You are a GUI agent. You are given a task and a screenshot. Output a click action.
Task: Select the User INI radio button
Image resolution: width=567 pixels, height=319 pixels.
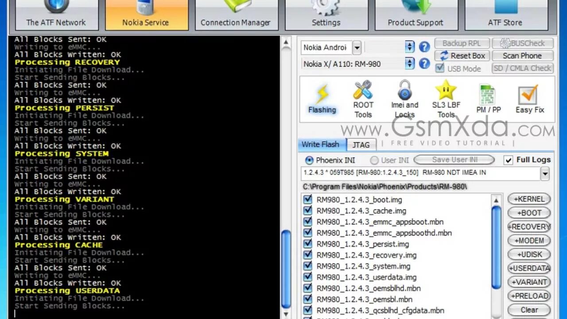(x=374, y=160)
